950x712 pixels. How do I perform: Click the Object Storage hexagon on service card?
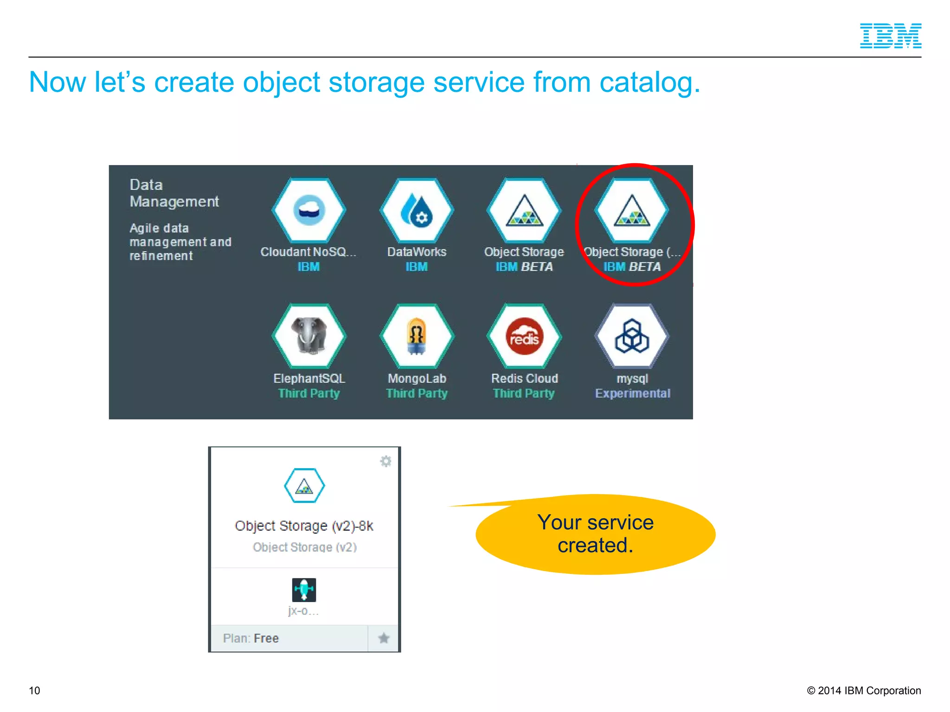click(304, 486)
